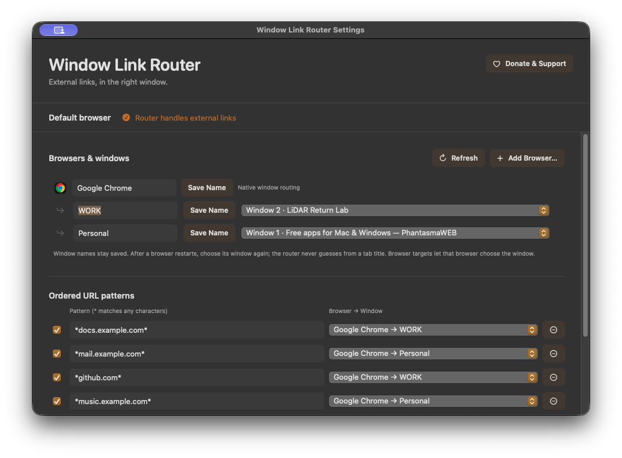Refresh the browsers and windows list
This screenshot has width=622, height=458.
(458, 158)
